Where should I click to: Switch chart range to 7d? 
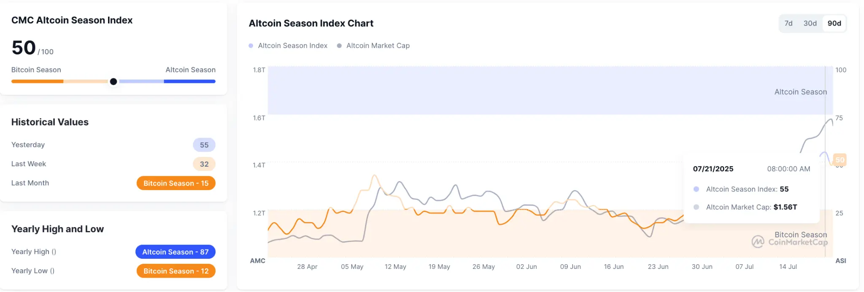tap(788, 24)
